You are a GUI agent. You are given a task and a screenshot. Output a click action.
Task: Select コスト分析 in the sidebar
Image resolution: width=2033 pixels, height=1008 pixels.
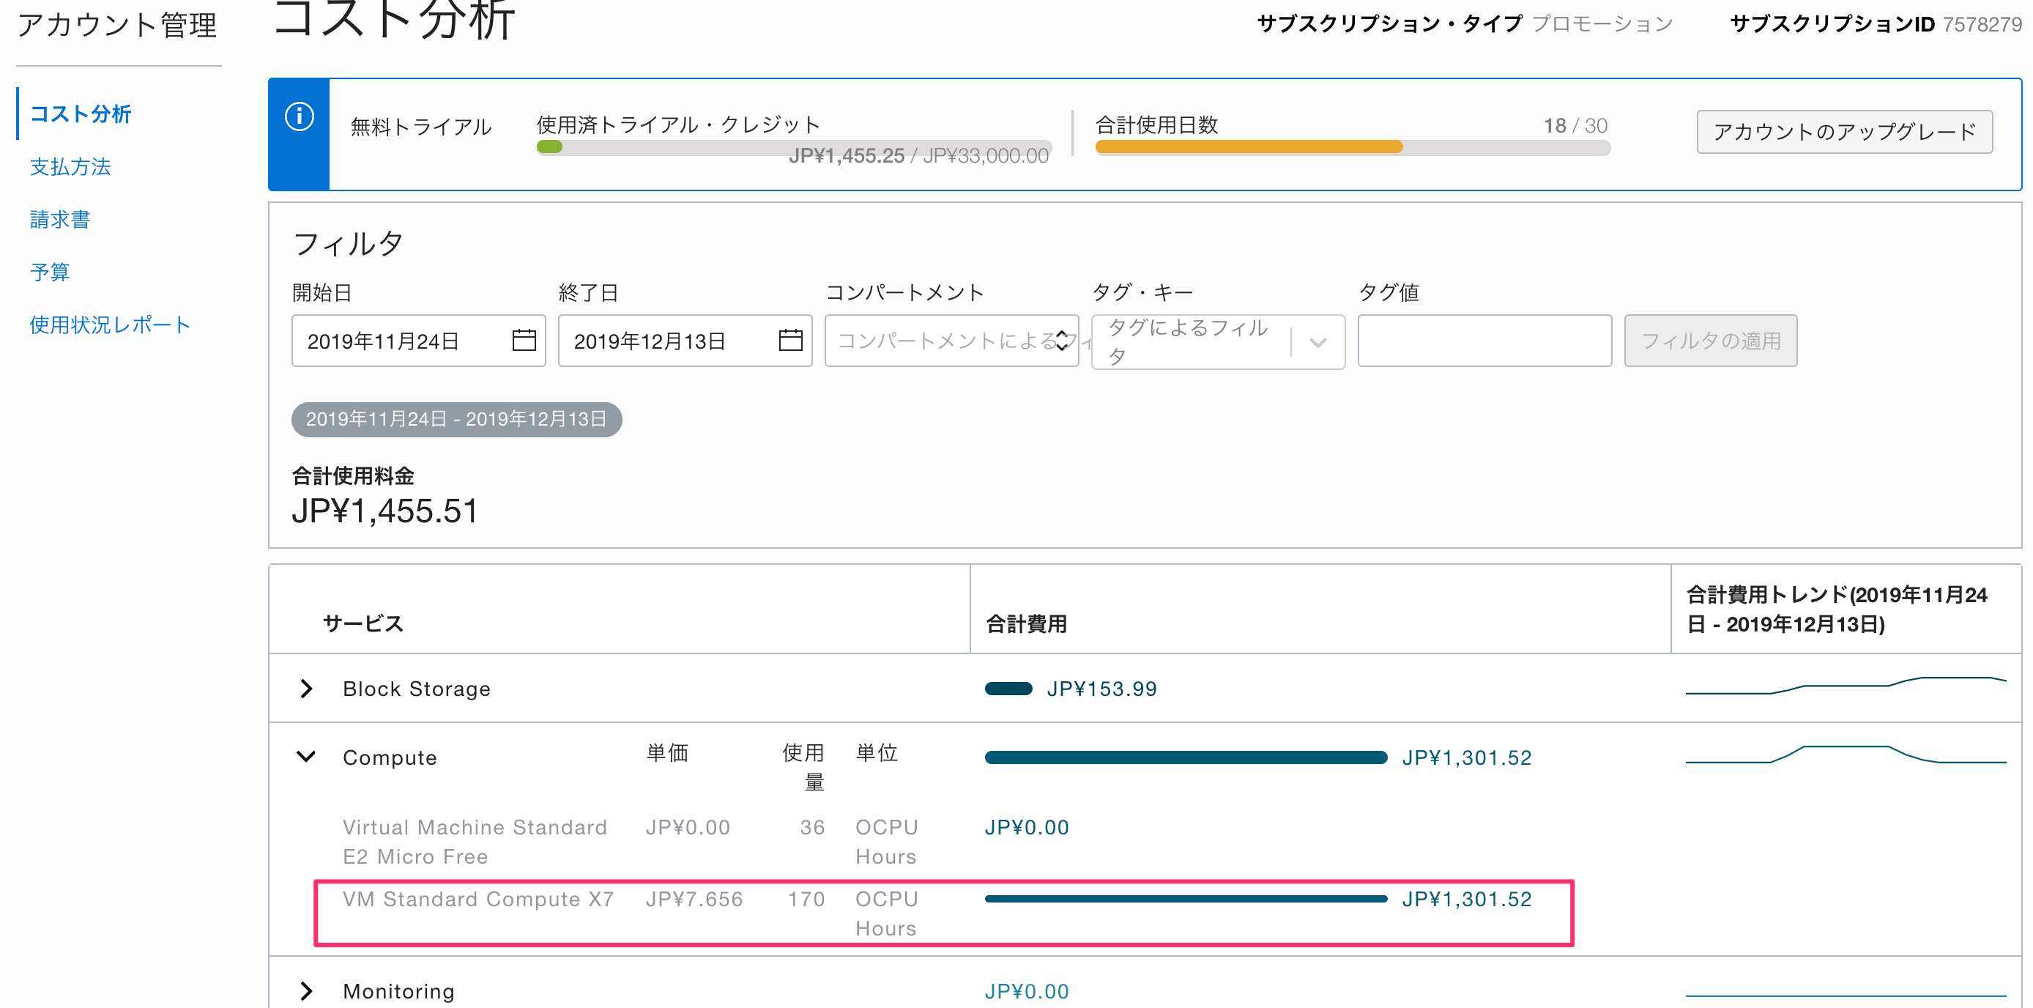81,114
